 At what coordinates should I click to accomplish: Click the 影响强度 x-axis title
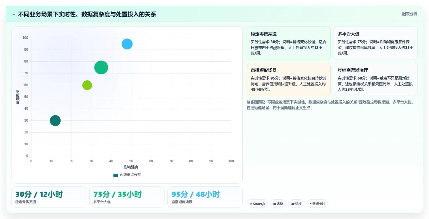point(131,167)
